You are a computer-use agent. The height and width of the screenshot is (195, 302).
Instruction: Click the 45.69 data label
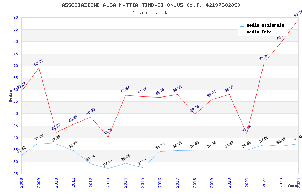click(73, 118)
